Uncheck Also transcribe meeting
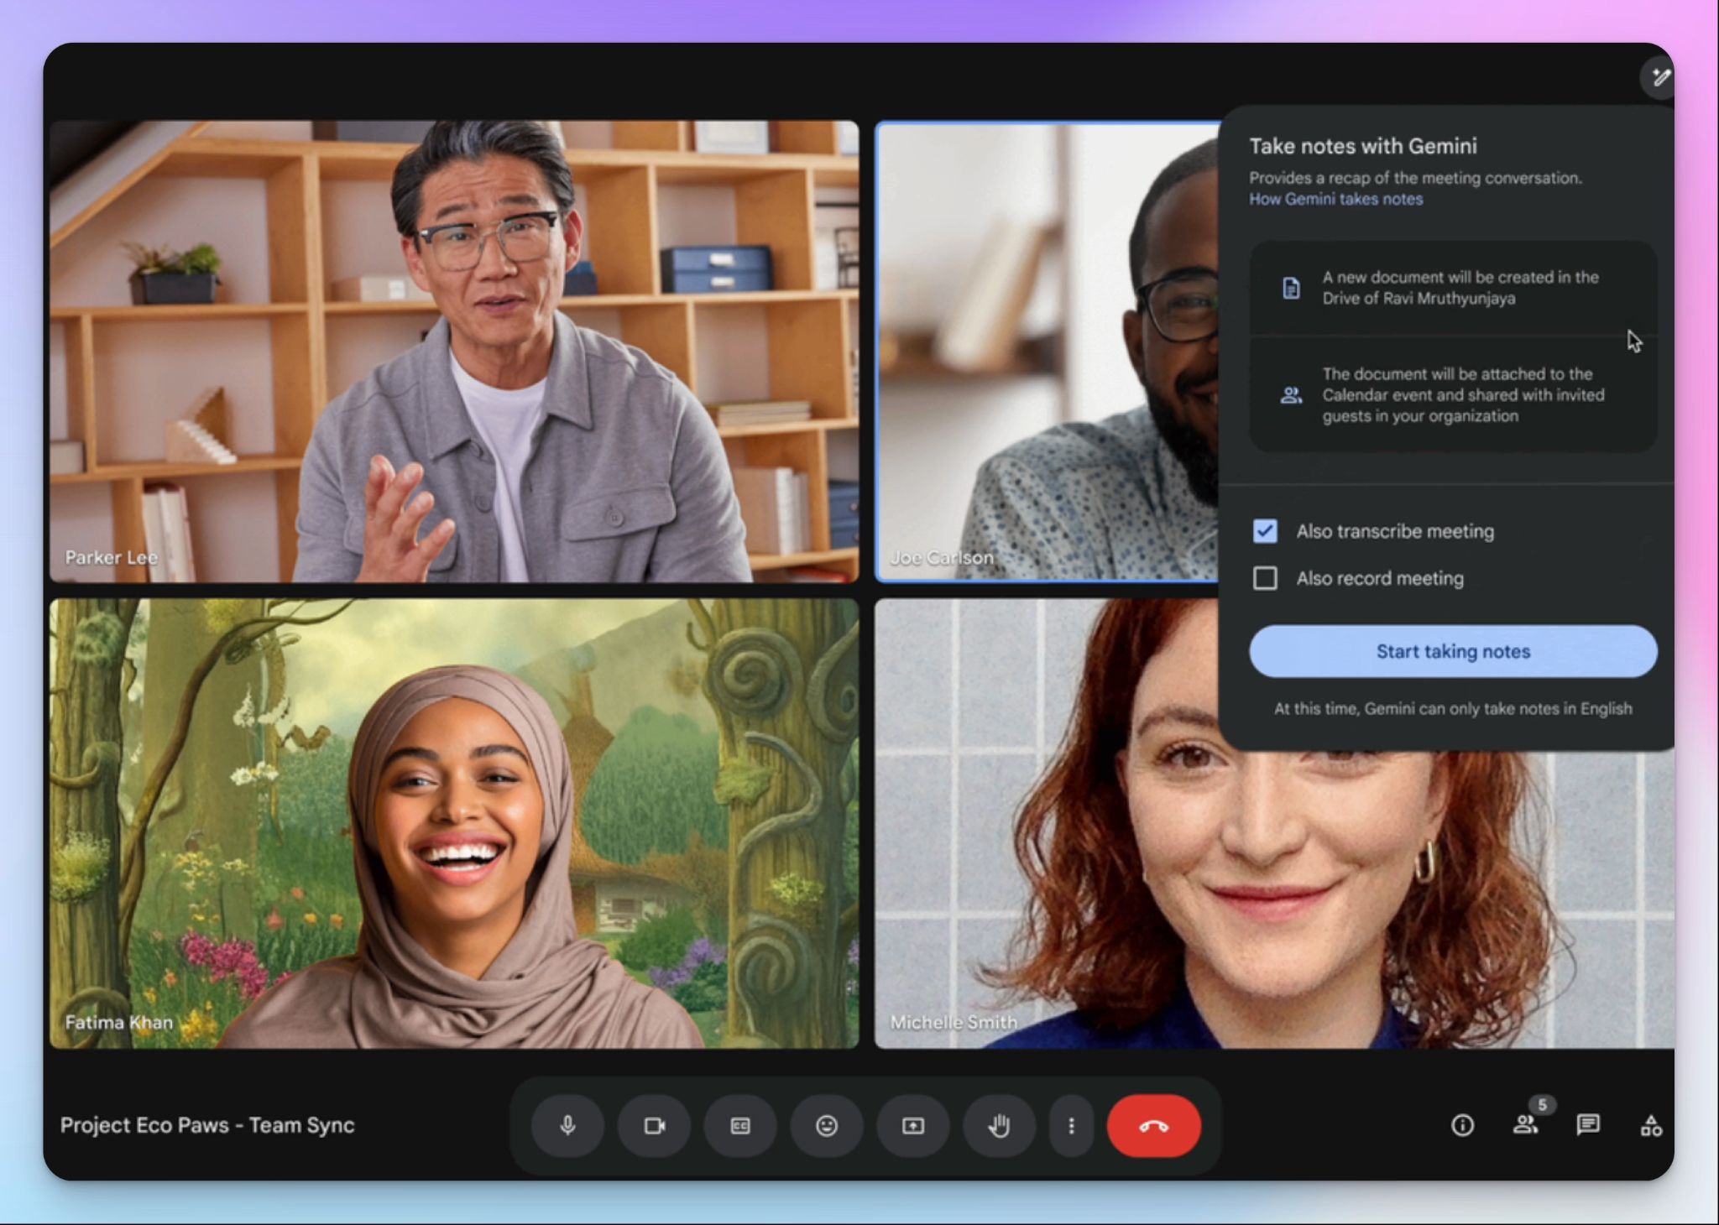This screenshot has width=1719, height=1225. pos(1265,531)
